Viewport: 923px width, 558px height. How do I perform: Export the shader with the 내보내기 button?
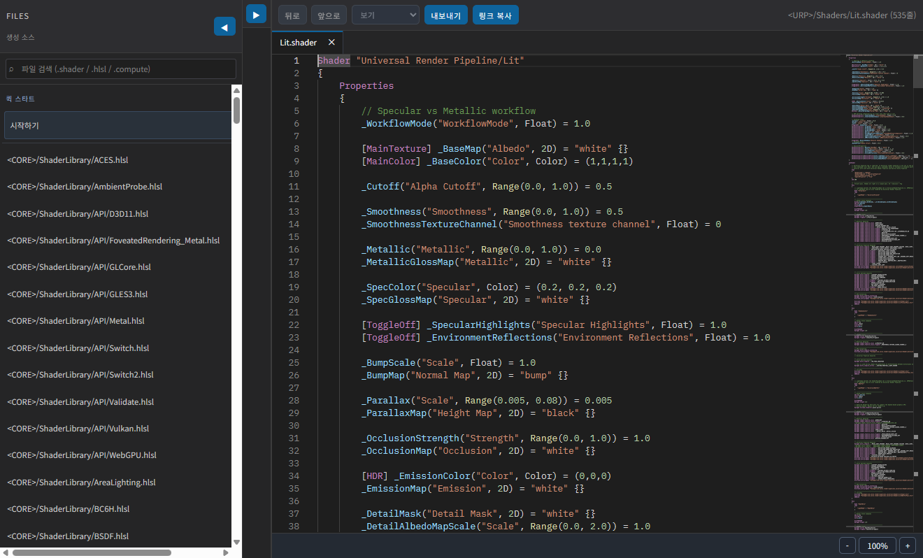point(445,15)
